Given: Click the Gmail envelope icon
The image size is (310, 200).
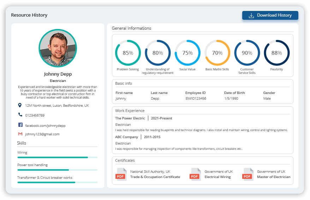Looking at the screenshot, I should click(20, 134).
